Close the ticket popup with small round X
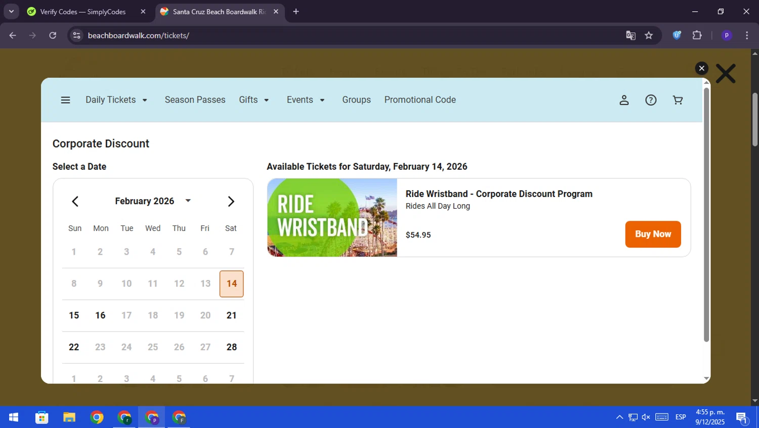The width and height of the screenshot is (759, 428). pos(701,68)
